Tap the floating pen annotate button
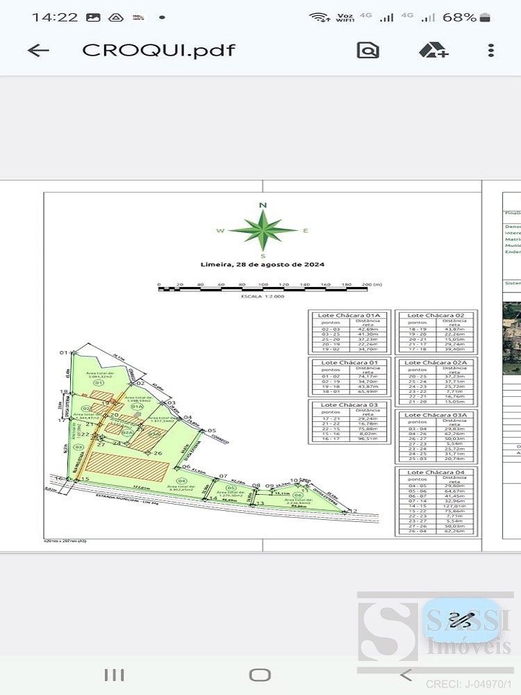The image size is (521, 695). (x=461, y=621)
